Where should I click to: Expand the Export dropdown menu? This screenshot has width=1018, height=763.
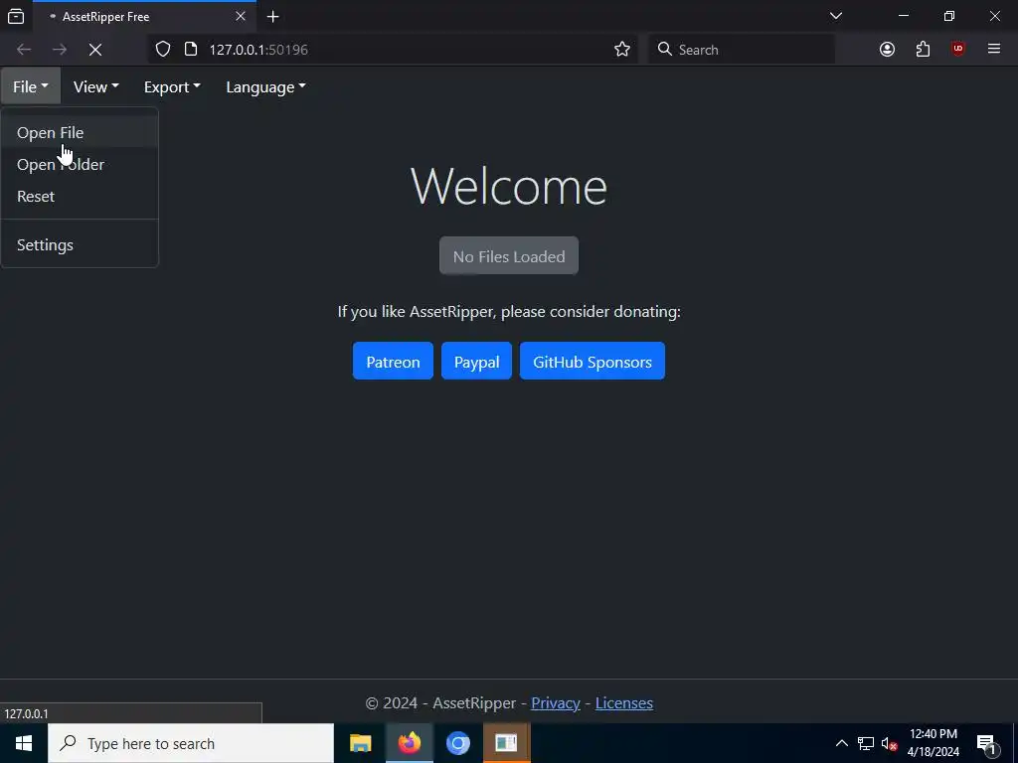172,86
